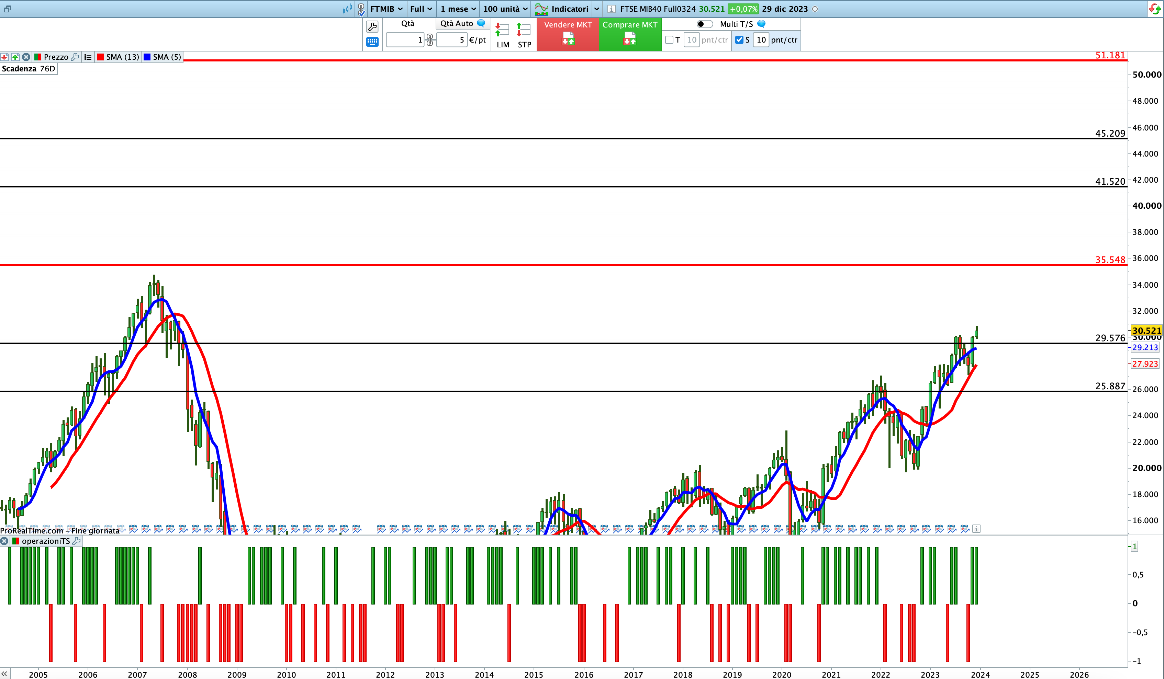1164x679 pixels.
Task: Open the Indicatori panel
Action: coord(562,9)
